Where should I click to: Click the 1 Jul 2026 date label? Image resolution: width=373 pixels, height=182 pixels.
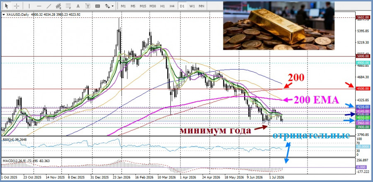tap(276, 177)
